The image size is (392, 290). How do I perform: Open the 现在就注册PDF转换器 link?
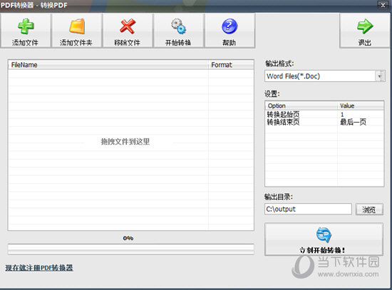39,268
